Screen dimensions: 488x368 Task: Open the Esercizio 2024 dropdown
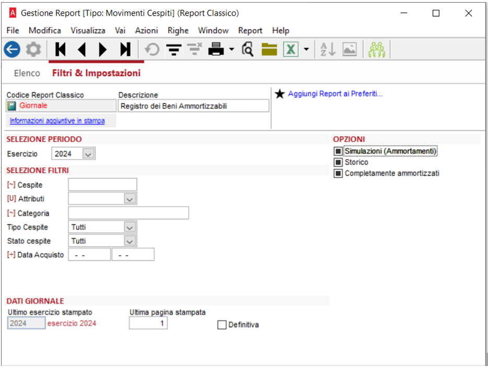coord(88,153)
